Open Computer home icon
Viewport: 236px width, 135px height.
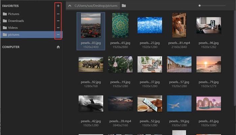[x=58, y=47]
